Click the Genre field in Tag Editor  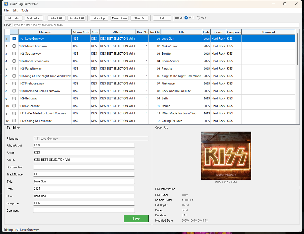tap(84, 196)
